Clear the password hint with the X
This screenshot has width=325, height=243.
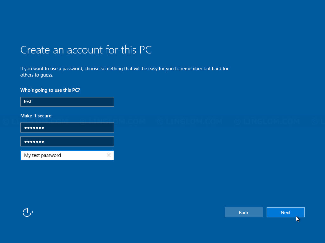[109, 155]
